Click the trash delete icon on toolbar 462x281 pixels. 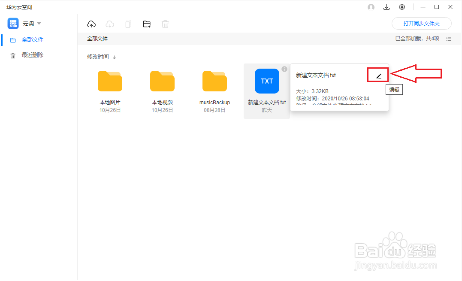tap(165, 24)
